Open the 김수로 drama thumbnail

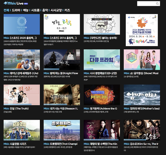142,130
